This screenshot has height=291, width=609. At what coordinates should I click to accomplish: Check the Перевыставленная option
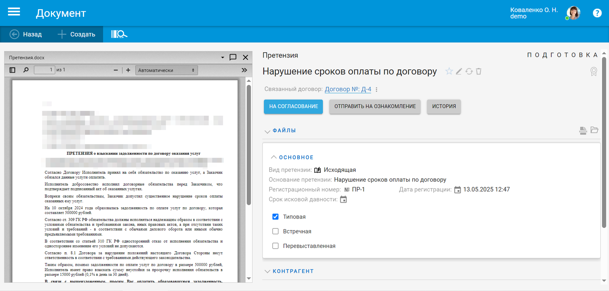tap(275, 246)
